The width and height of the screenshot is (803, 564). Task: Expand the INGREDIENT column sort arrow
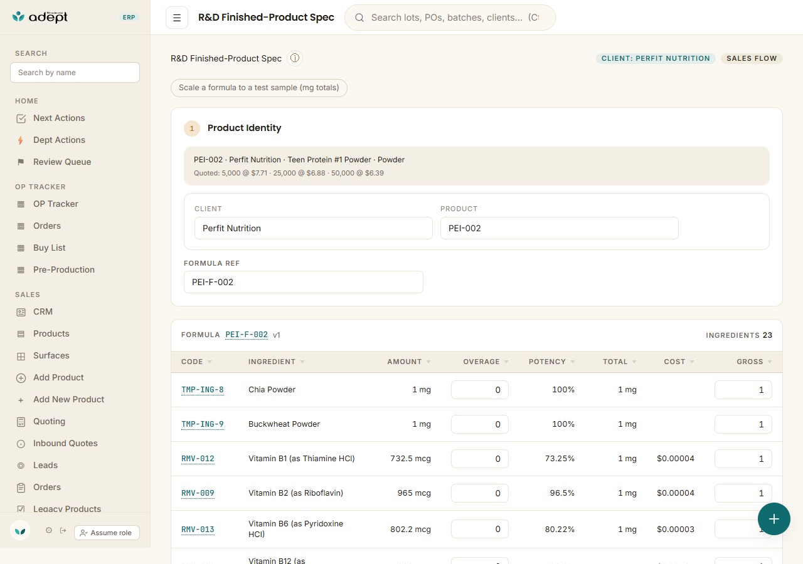coord(302,362)
